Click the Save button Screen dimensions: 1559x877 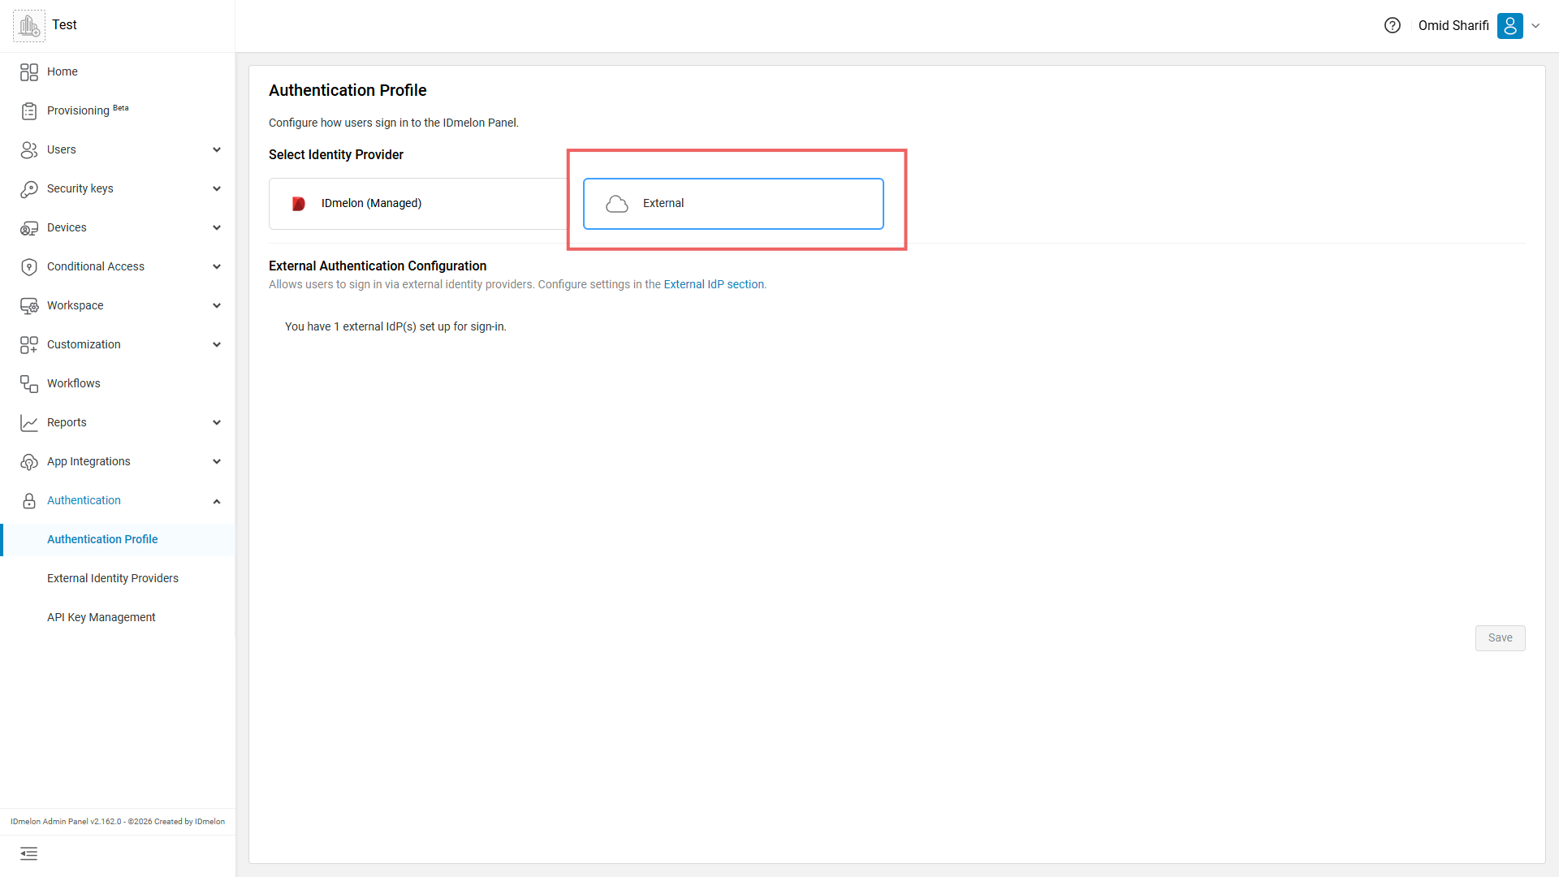click(1500, 638)
